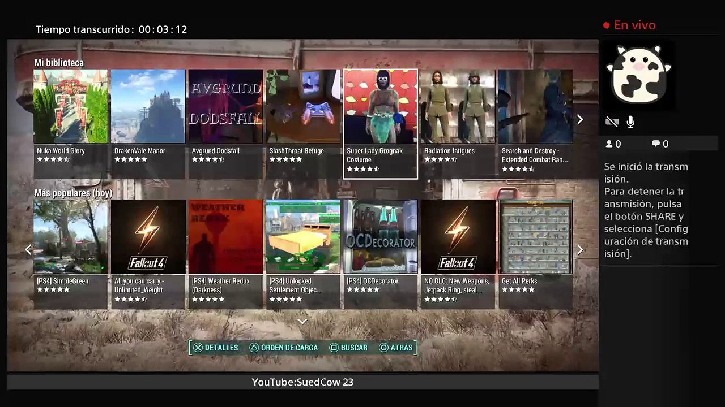725x407 pixels.
Task: Click the Más populares (hoy) heading
Action: pyautogui.click(x=73, y=193)
